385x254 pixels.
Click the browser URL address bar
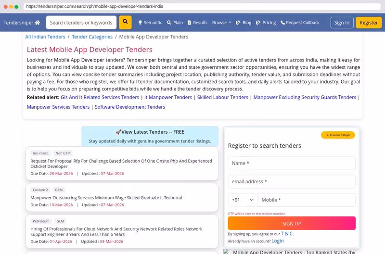point(202,6)
